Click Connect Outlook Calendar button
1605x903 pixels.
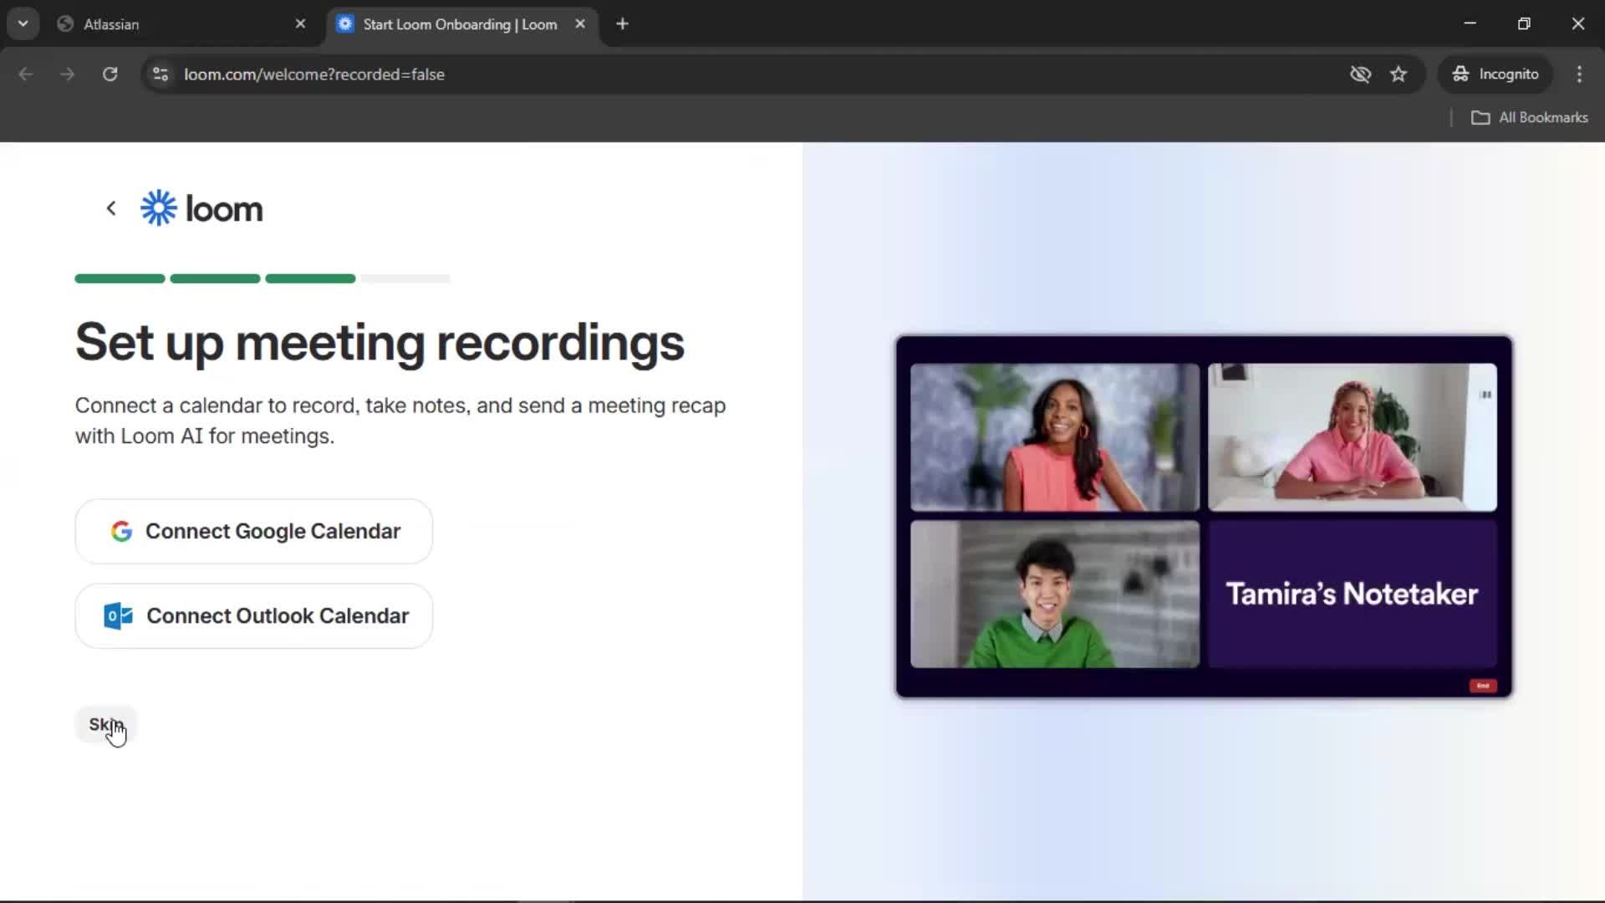coord(254,616)
